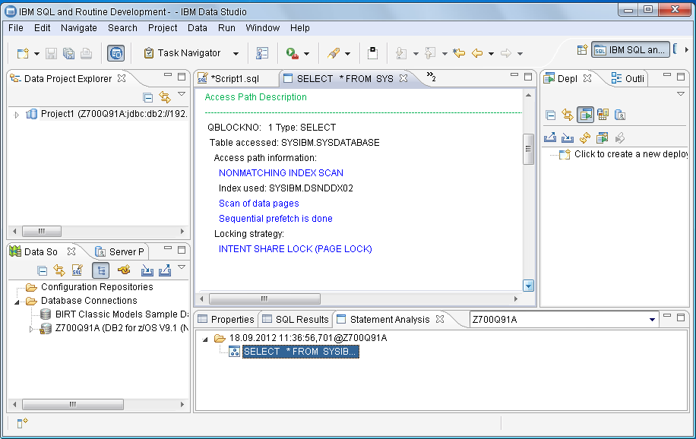The height and width of the screenshot is (439, 696).
Task: Open the Navigate menu
Action: pyautogui.click(x=79, y=28)
